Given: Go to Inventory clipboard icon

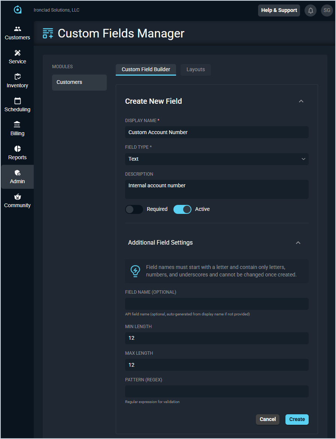Looking at the screenshot, I should [x=17, y=77].
